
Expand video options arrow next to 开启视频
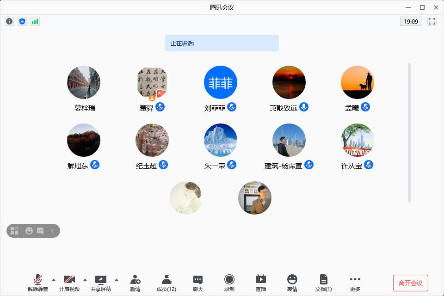point(85,280)
